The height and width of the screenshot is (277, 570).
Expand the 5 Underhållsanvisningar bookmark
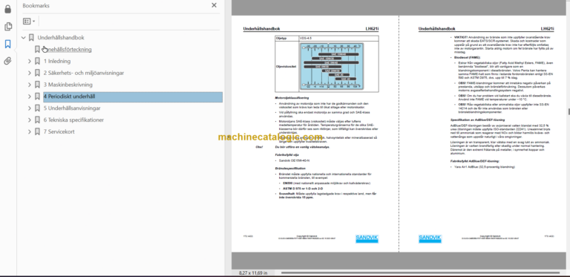(x=30, y=108)
